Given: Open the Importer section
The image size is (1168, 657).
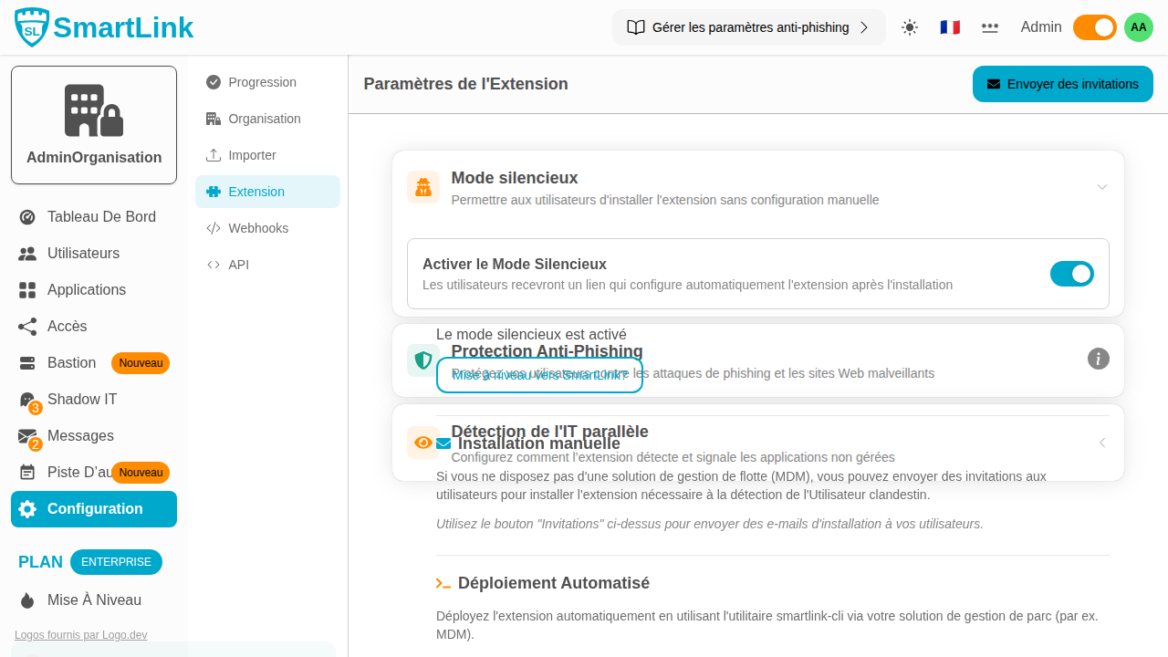Looking at the screenshot, I should 250,155.
